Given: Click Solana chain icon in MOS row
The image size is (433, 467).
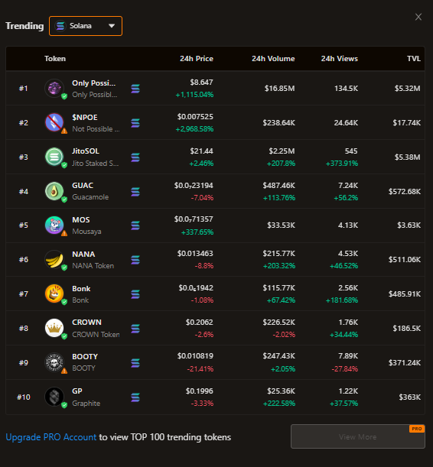Looking at the screenshot, I should click(x=135, y=225).
